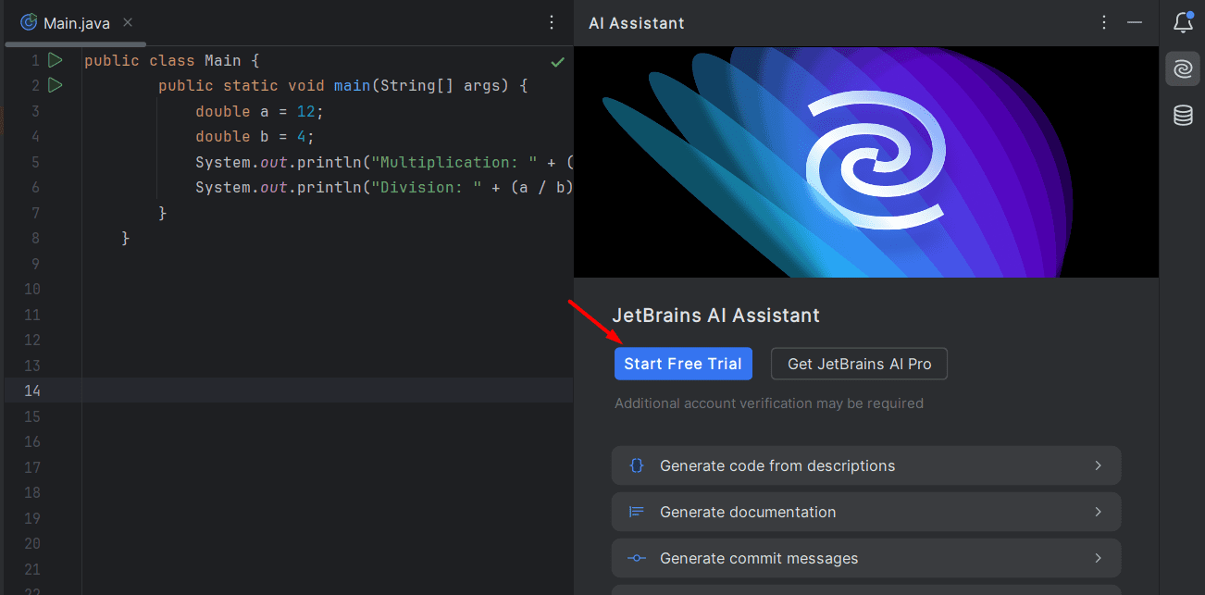1205x595 pixels.
Task: Click the green checkmark inspection indicator
Action: 557,62
